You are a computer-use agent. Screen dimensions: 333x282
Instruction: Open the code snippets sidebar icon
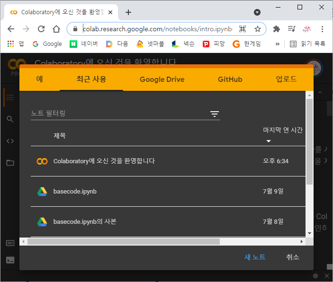10,141
